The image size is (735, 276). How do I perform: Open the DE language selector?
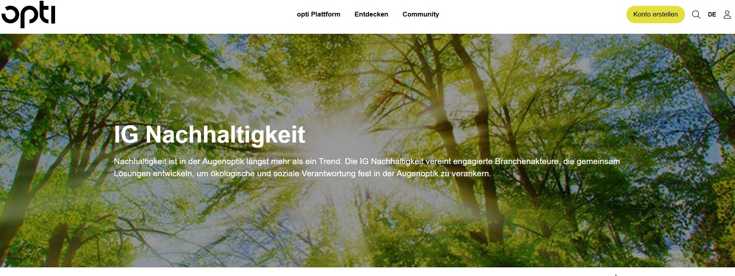click(x=712, y=15)
